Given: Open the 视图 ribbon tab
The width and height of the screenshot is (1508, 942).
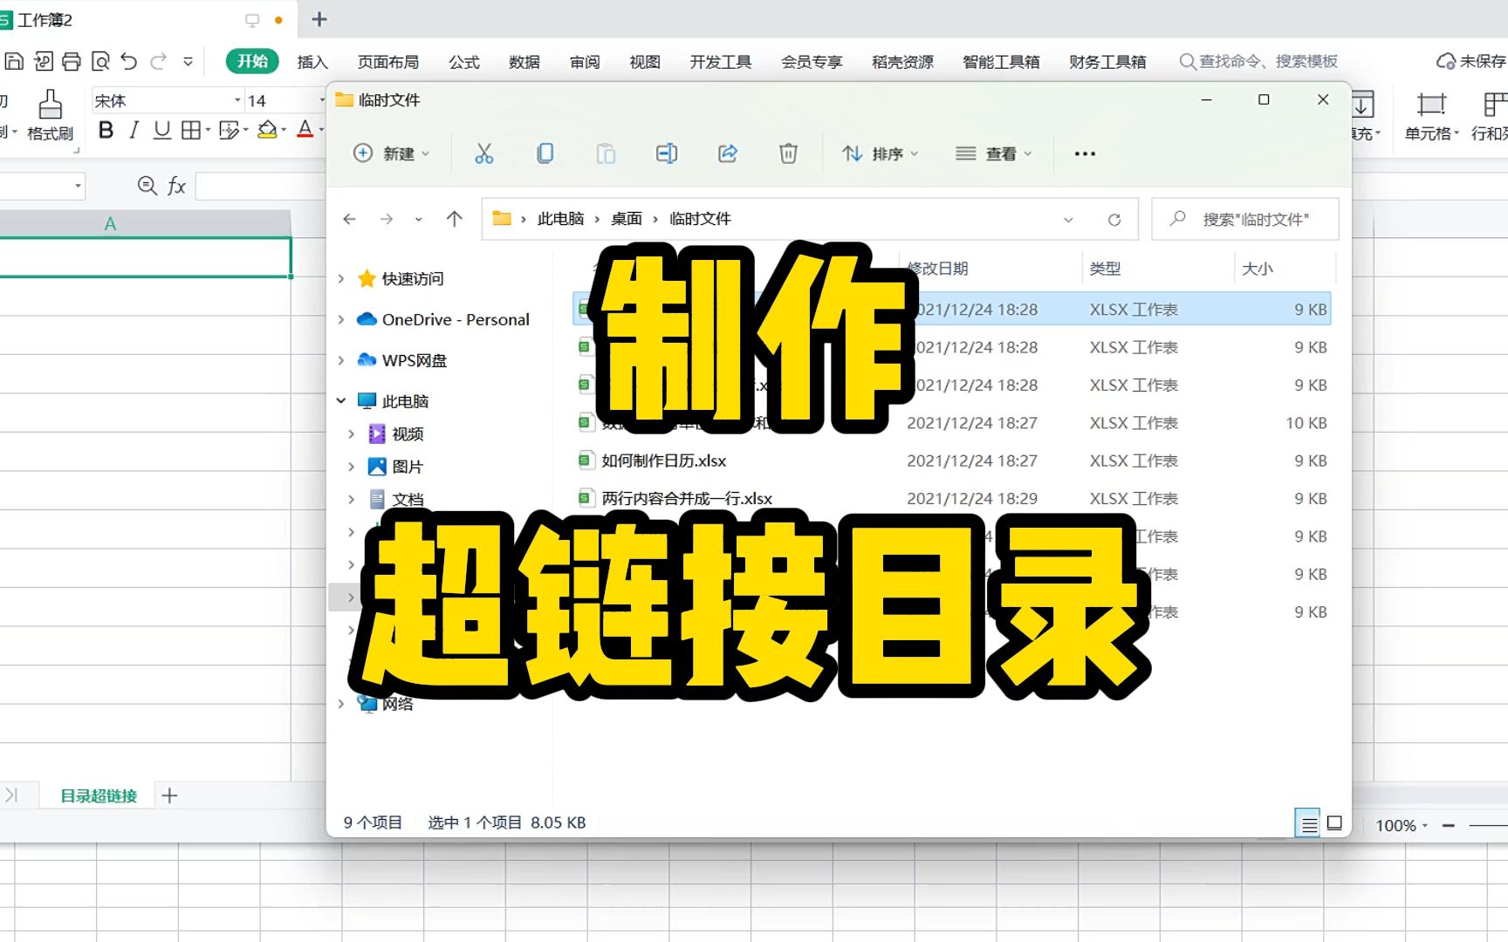Looking at the screenshot, I should coord(645,62).
